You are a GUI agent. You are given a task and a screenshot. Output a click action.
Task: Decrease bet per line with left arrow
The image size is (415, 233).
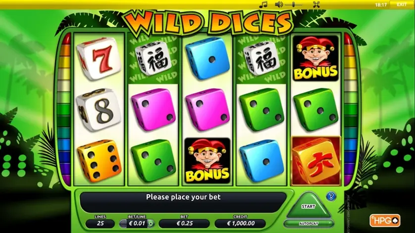pos(122,224)
